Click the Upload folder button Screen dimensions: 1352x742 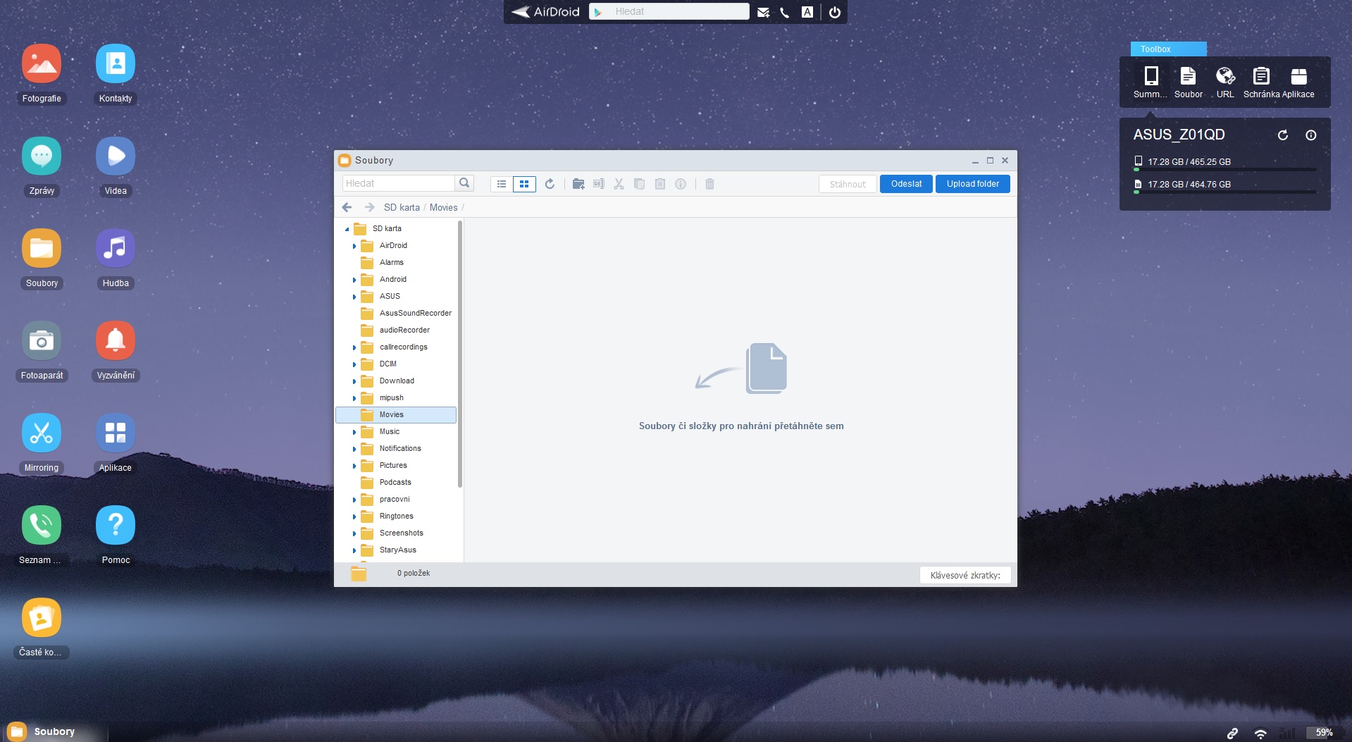973,184
